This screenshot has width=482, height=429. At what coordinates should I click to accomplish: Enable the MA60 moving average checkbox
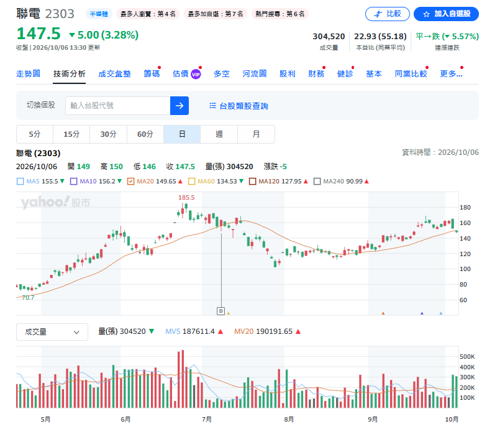point(191,182)
